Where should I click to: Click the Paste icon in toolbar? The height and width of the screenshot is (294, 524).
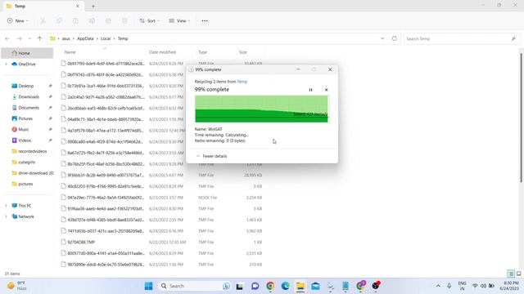(75, 21)
